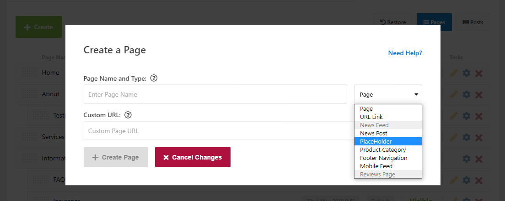Pick Product Category option
505x201 pixels.
388,149
